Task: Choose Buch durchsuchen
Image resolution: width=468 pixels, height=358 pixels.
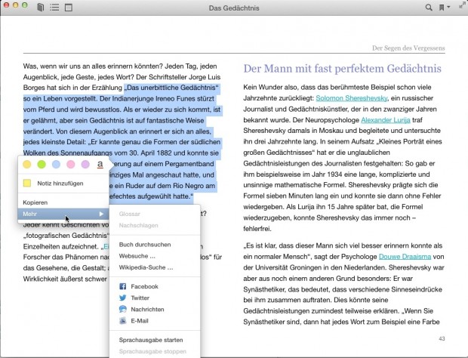Action: coord(145,245)
